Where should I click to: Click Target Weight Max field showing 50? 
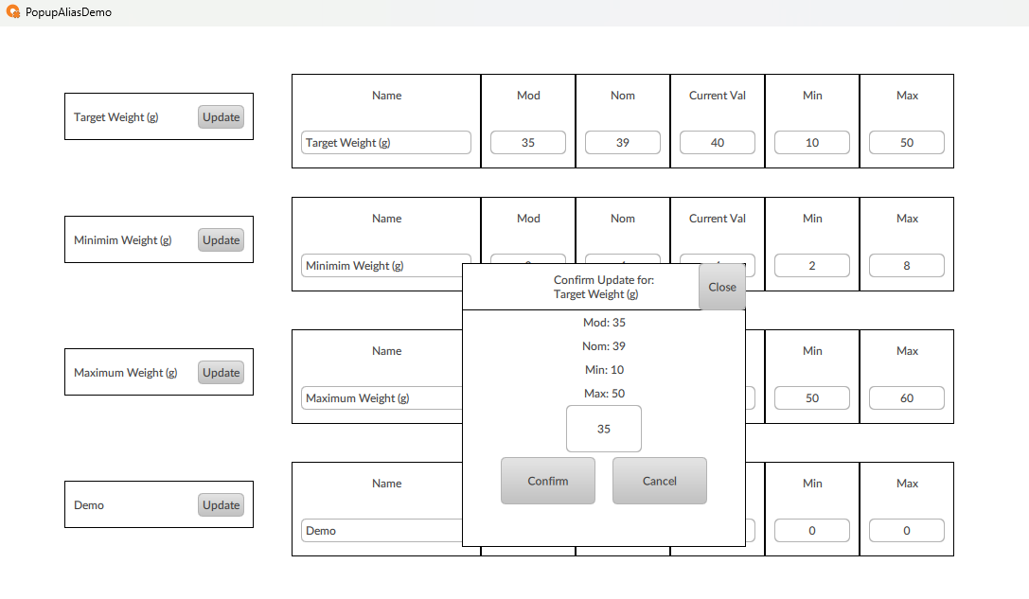coord(907,142)
